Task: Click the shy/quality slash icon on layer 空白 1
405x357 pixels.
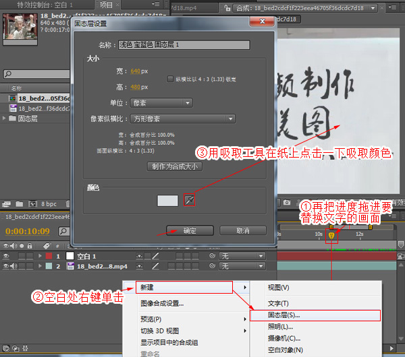Action: pos(155,256)
